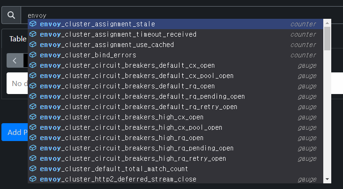
Task: Switch to the Table tab
Action: click(x=18, y=39)
